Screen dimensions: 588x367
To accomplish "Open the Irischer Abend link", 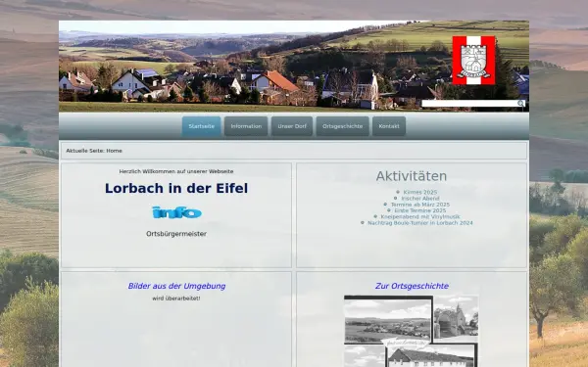I will (420, 199).
